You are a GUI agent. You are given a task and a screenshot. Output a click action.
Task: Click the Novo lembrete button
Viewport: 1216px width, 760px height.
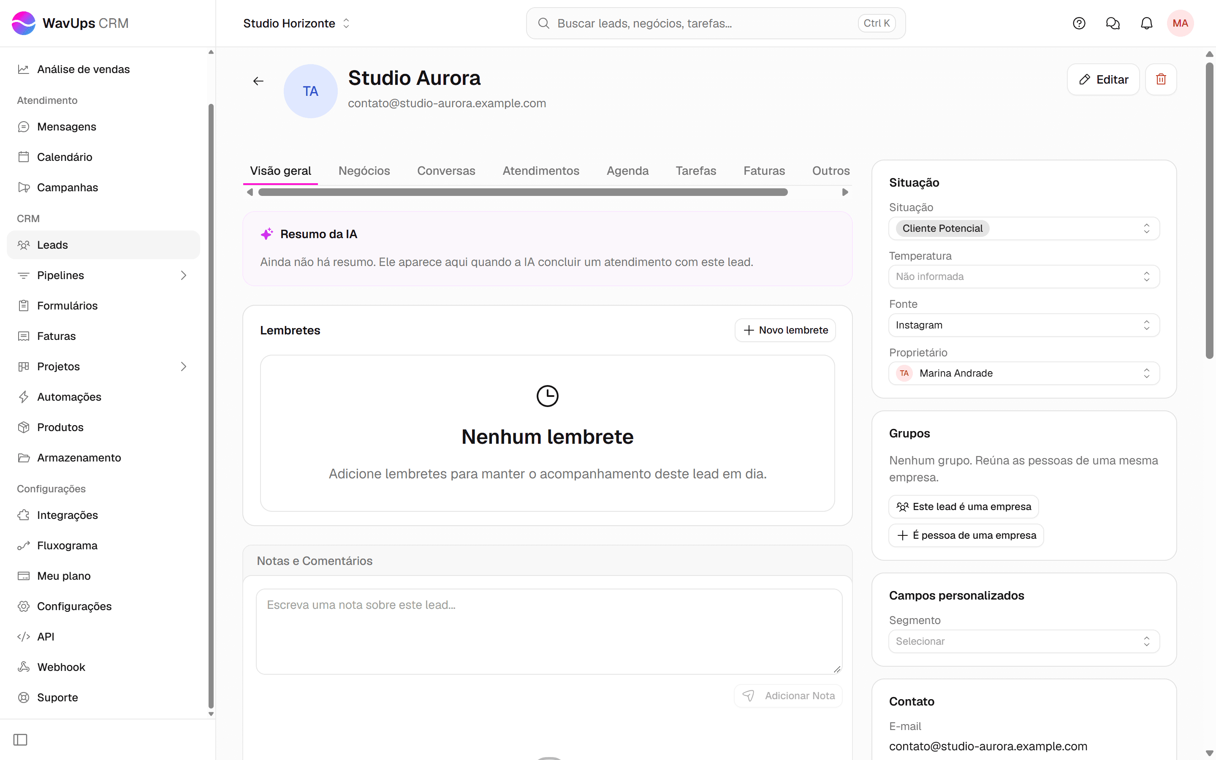pos(785,330)
